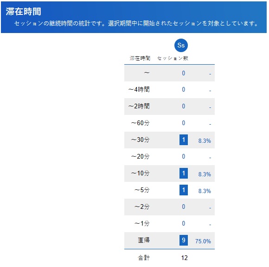This screenshot has width=269, height=267.
Task: Click the 1 bar in ~5分 row
Action: [x=184, y=190]
